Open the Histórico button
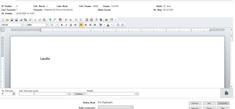 coord(195,103)
